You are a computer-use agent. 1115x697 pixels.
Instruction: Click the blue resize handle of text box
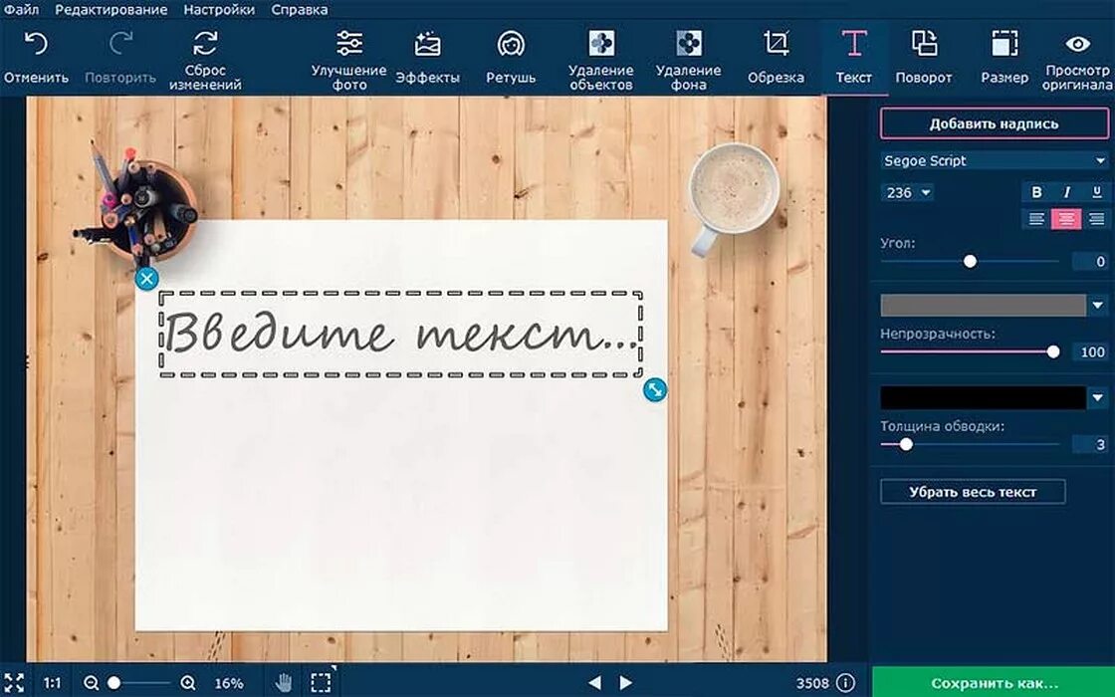[x=655, y=389]
